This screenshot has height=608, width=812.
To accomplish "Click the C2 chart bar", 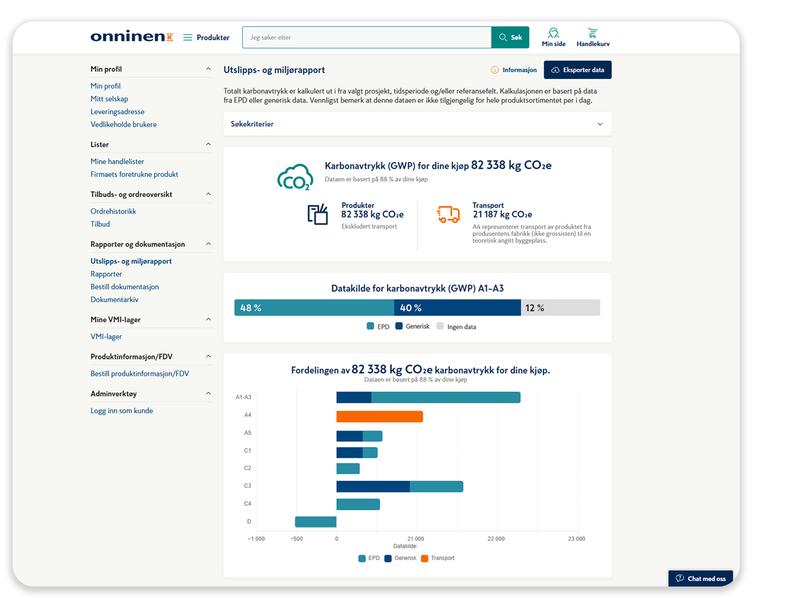I will (x=348, y=469).
